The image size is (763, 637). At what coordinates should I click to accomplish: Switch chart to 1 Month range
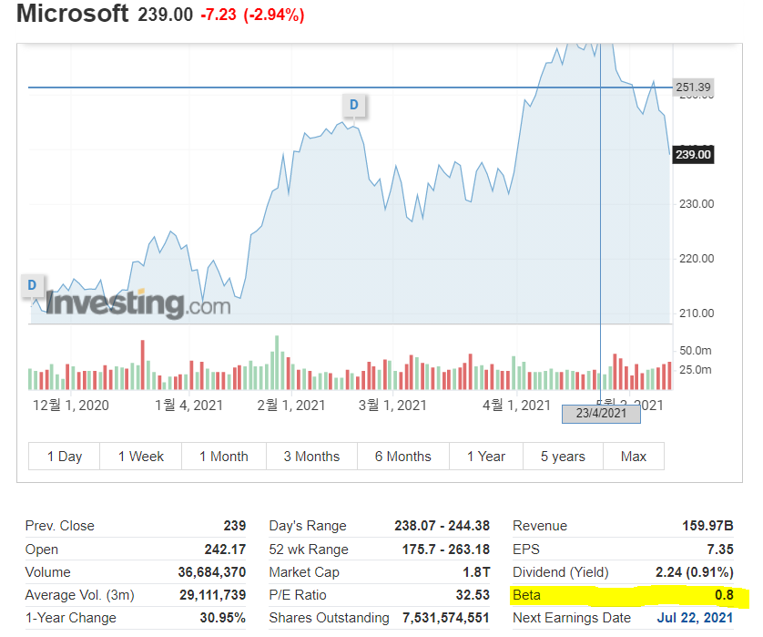[224, 457]
